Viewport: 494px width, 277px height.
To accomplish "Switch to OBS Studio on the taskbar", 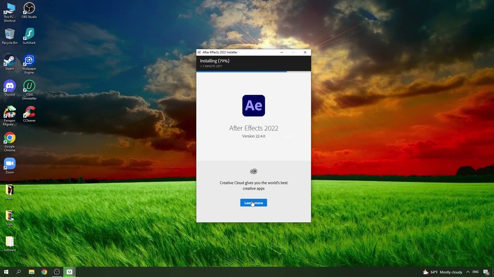I will tap(57, 272).
